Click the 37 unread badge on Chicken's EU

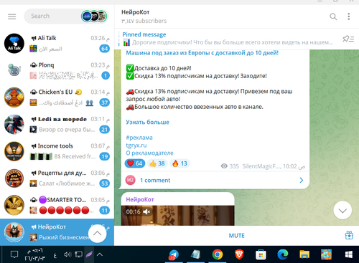(x=104, y=102)
